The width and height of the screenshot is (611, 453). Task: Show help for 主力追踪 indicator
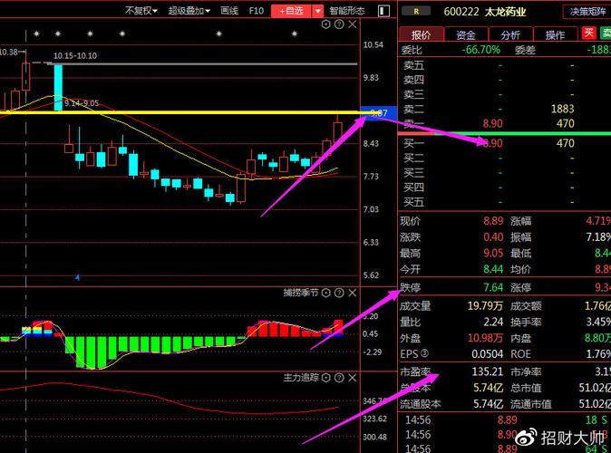tap(339, 378)
